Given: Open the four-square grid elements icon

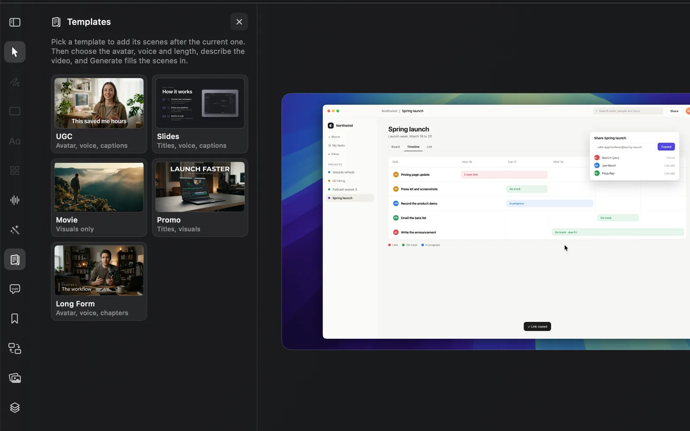Looking at the screenshot, I should pyautogui.click(x=15, y=171).
